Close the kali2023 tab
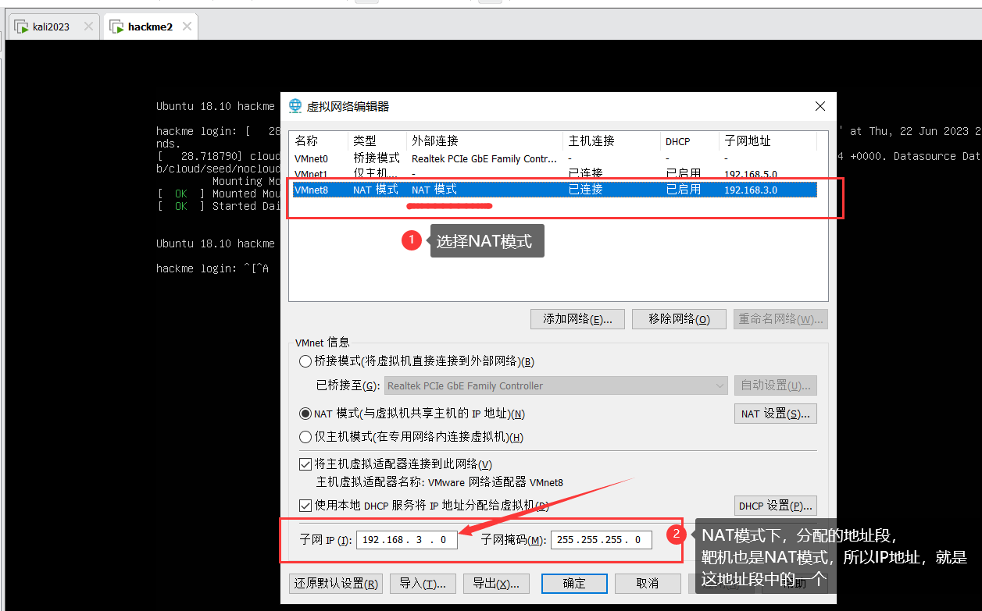982x611 pixels. pyautogui.click(x=87, y=27)
